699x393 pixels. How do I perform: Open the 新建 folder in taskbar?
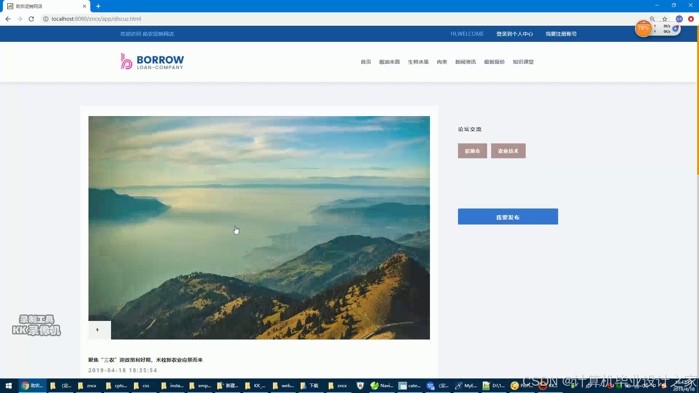tap(228, 386)
